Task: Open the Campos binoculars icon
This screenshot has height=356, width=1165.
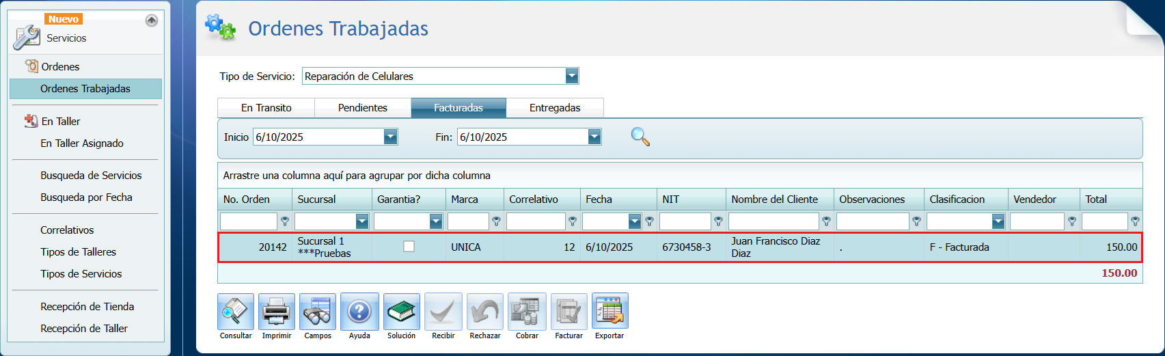Action: tap(318, 312)
